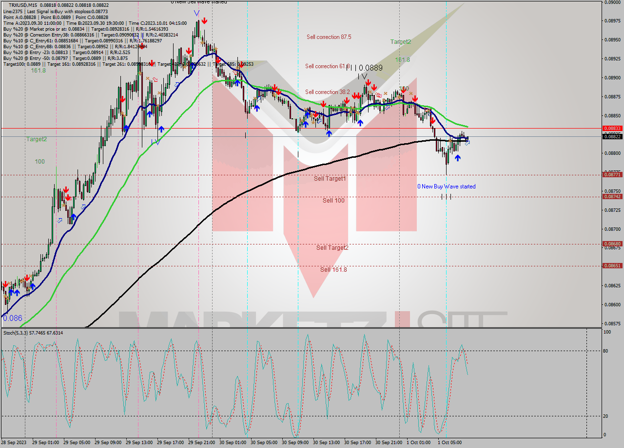
Task: Click the '29 Sep 21:00' time axis label
Action: pyautogui.click(x=201, y=443)
